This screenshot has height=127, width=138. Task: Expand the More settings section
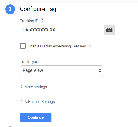[x=36, y=87]
